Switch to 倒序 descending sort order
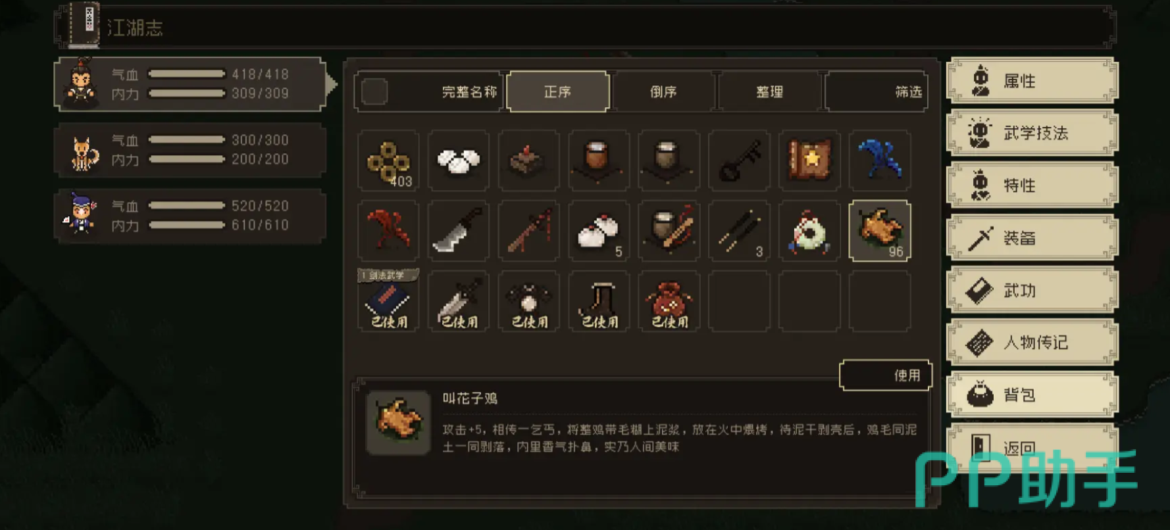 [x=663, y=91]
